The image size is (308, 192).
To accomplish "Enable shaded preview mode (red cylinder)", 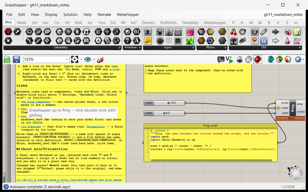I will coord(258,60).
